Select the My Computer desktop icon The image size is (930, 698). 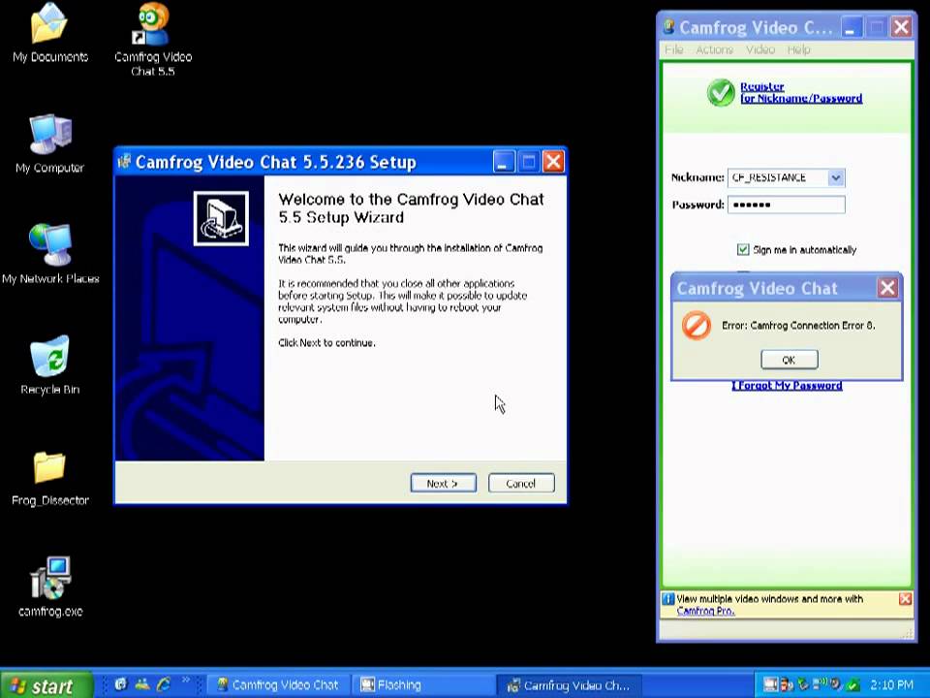coord(49,144)
